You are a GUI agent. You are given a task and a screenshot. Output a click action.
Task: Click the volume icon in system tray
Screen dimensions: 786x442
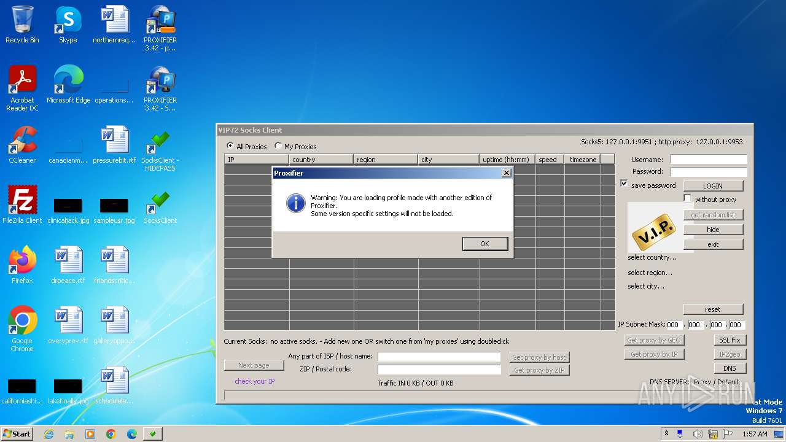[x=698, y=434]
